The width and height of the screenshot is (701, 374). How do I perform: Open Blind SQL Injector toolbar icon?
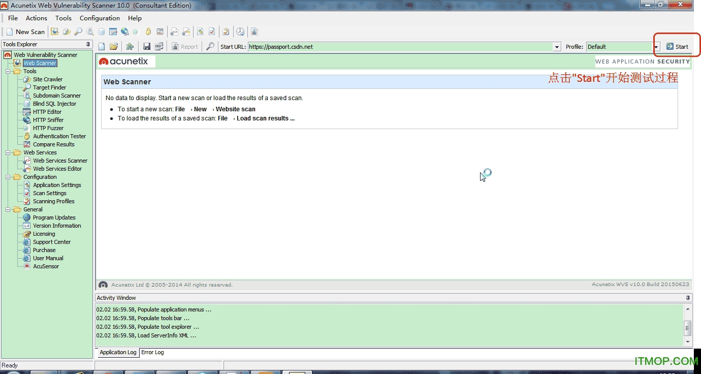[x=102, y=32]
